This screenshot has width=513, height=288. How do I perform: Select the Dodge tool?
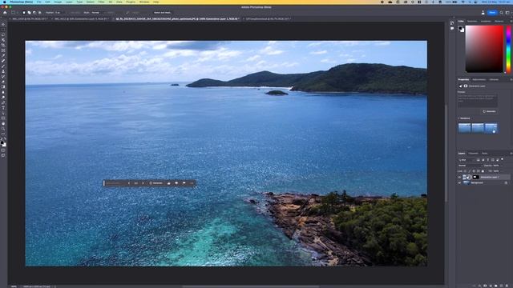(3, 98)
